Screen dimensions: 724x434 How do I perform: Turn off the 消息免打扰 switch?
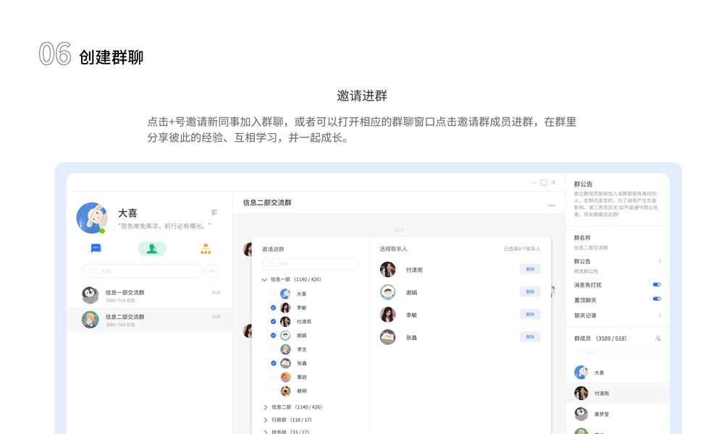click(x=657, y=284)
